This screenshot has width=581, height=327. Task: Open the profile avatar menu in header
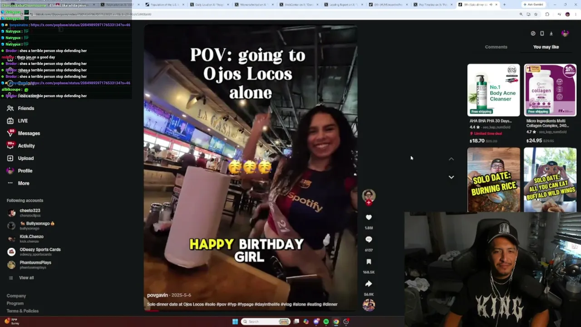565,33
